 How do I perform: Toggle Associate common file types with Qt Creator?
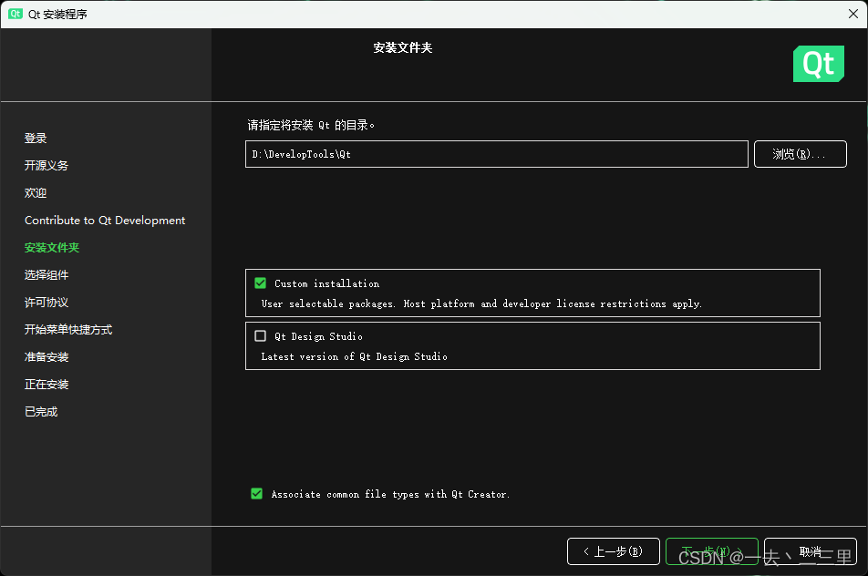pos(257,494)
